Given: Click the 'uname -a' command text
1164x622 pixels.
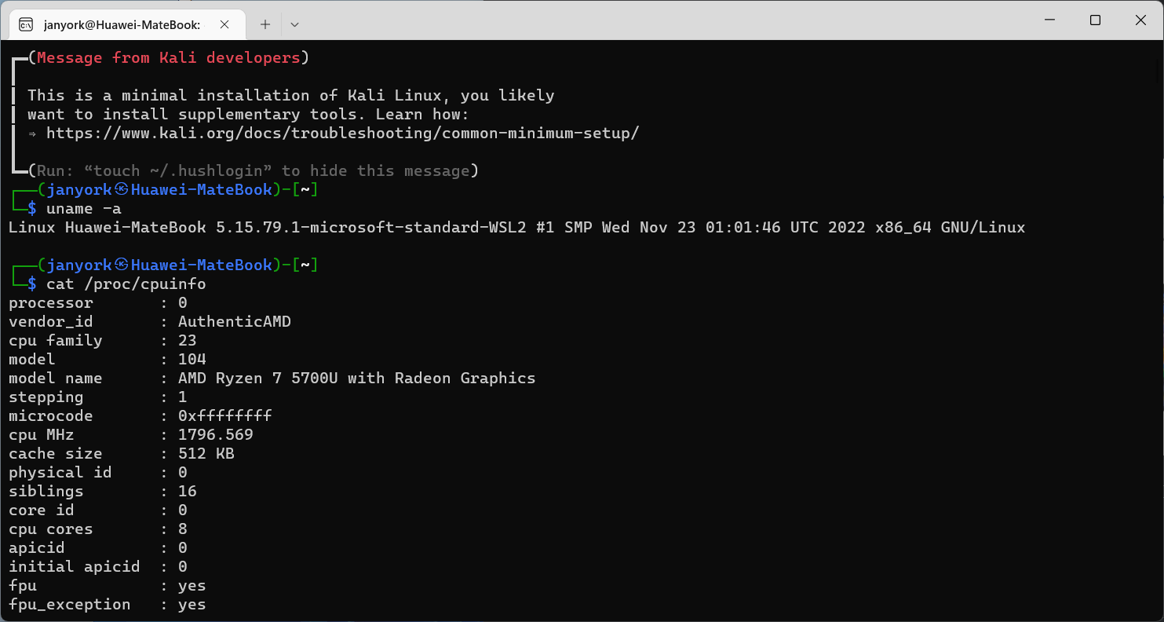Looking at the screenshot, I should (x=84, y=209).
